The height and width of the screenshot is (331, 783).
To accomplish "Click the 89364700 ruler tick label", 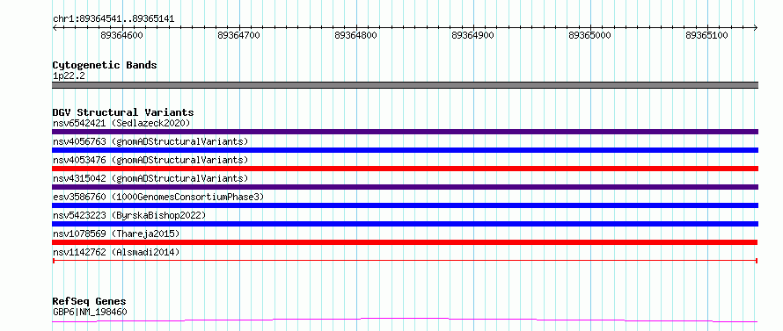I will pos(239,35).
